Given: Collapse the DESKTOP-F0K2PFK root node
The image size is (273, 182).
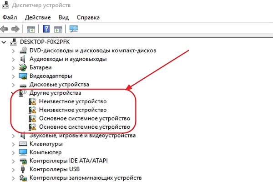Looking at the screenshot, I should (x=4, y=42).
